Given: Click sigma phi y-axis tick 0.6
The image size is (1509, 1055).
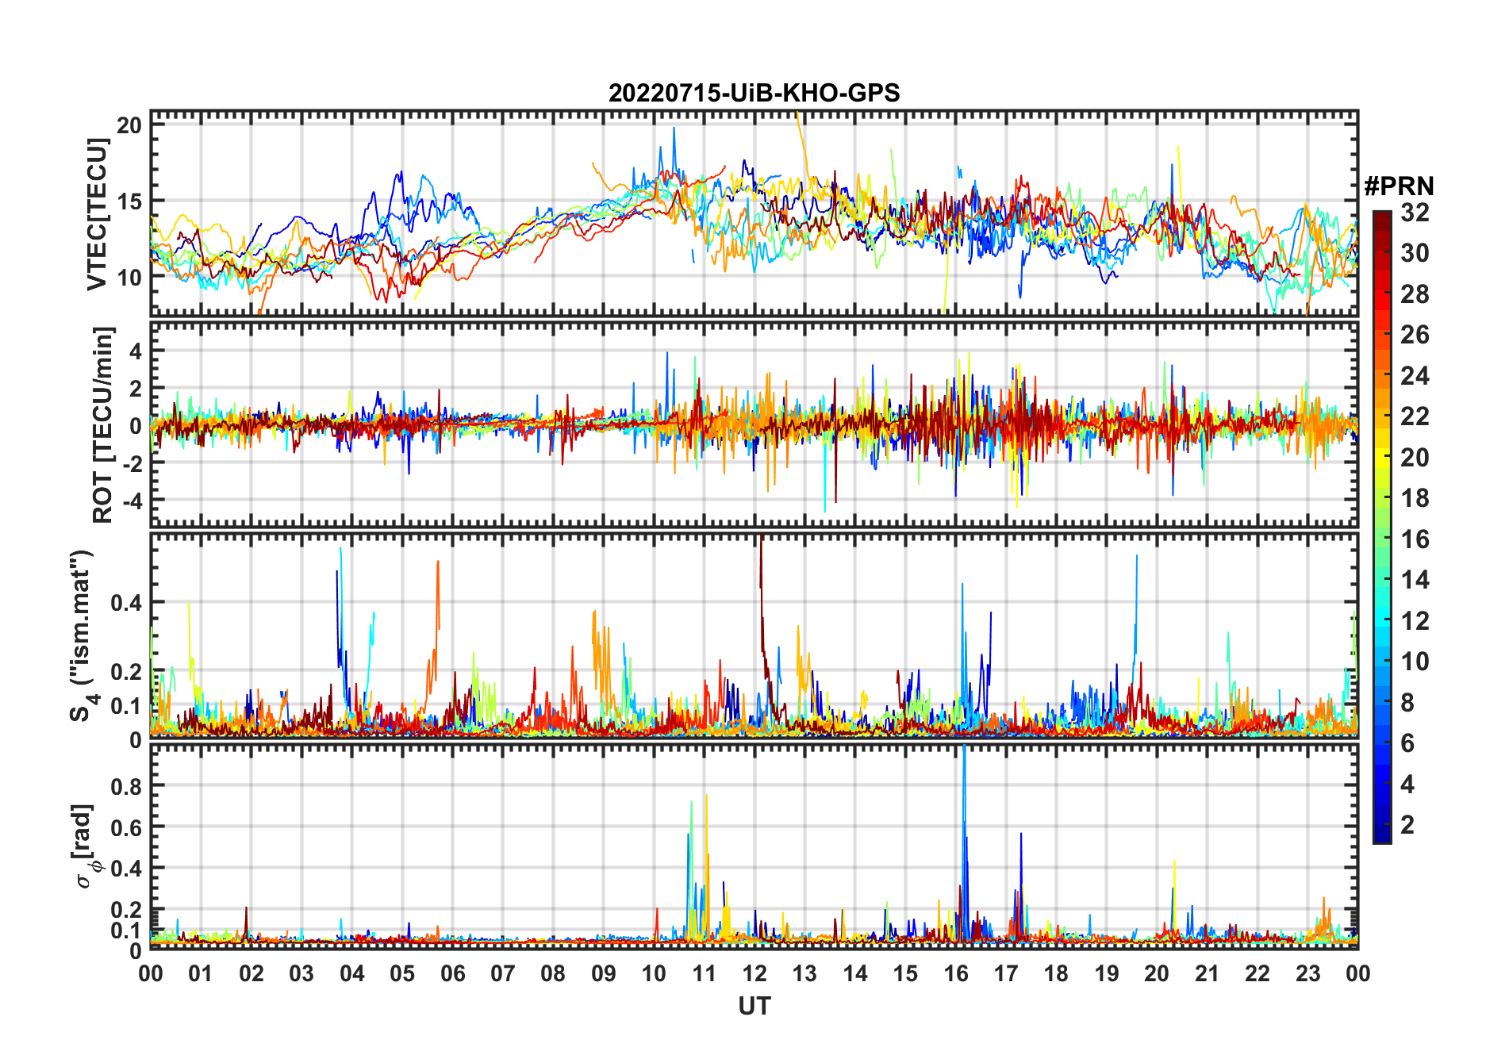Looking at the screenshot, I should 126,827.
